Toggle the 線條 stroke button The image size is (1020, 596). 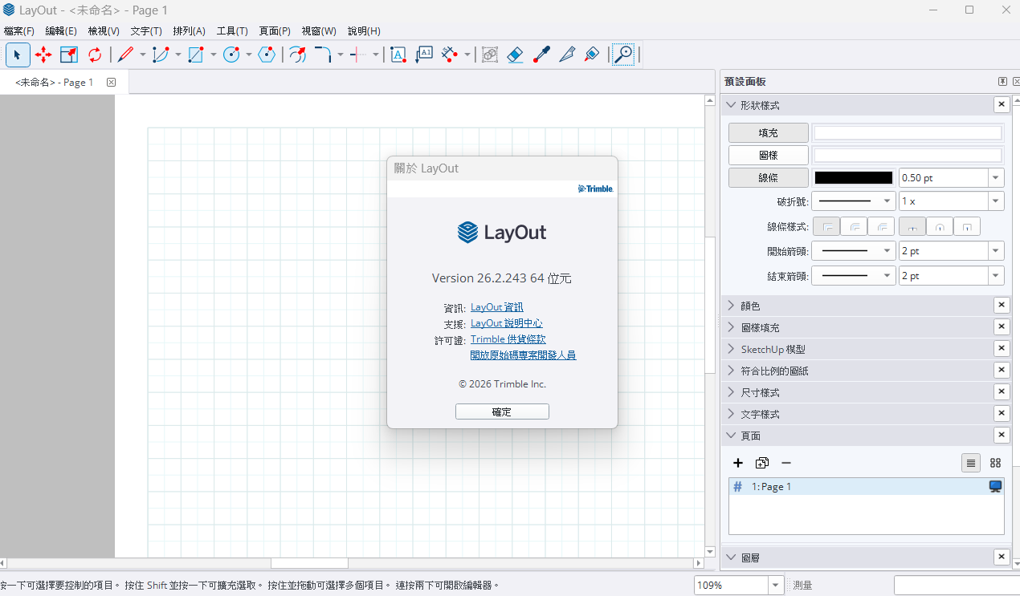[x=769, y=178]
